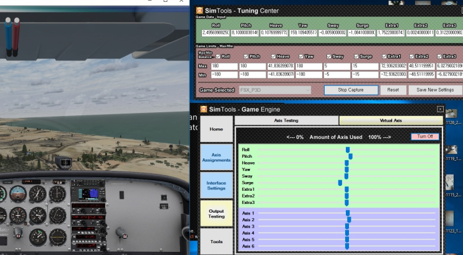463x255 pixels.
Task: Open the Home section
Action: pyautogui.click(x=216, y=129)
